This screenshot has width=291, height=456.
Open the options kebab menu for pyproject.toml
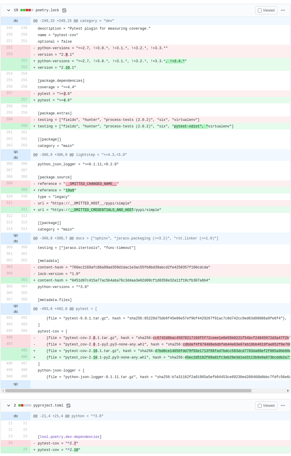click(283, 405)
